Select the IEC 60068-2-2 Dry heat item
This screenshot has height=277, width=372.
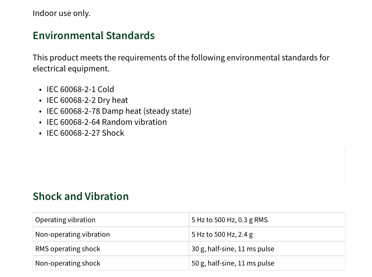click(87, 100)
